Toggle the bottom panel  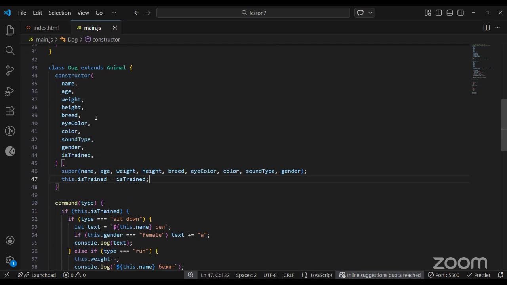450,13
